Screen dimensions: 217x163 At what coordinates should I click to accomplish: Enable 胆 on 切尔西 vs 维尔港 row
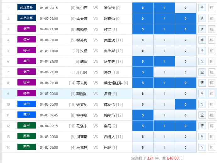pyautogui.click(x=211, y=8)
